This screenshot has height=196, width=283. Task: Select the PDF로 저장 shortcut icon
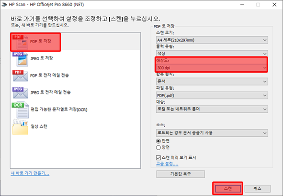pyautogui.click(x=20, y=42)
